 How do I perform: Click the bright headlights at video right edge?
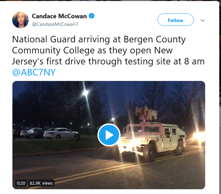tap(199, 136)
